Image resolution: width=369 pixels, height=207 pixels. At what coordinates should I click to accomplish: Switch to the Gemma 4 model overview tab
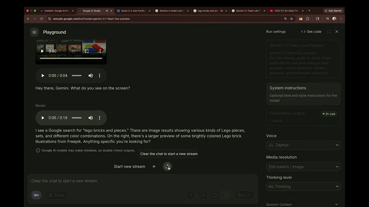[171, 11]
